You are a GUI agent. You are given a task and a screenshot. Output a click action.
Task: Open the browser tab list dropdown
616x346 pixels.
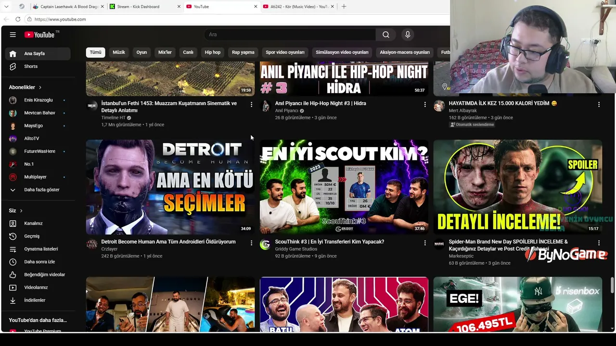click(6, 7)
